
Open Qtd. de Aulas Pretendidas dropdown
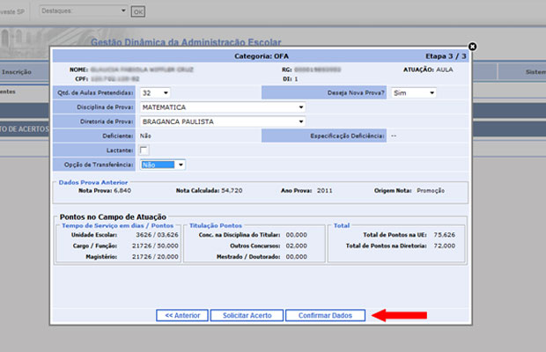(x=155, y=92)
